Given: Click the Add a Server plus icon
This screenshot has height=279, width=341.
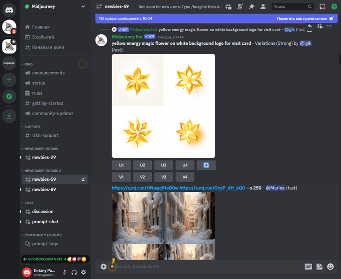Looking at the screenshot, I should point(9,80).
